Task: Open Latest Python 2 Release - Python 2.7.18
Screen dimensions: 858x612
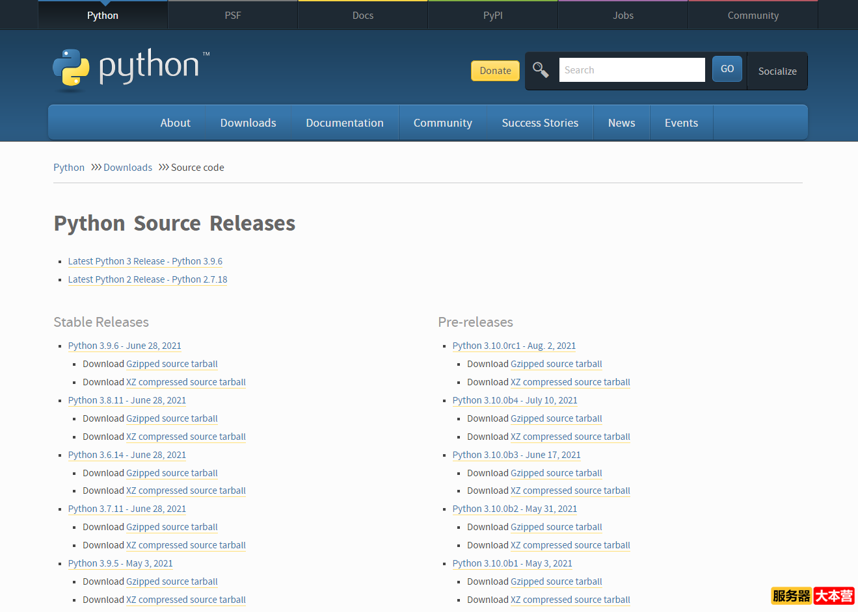Action: click(x=148, y=279)
